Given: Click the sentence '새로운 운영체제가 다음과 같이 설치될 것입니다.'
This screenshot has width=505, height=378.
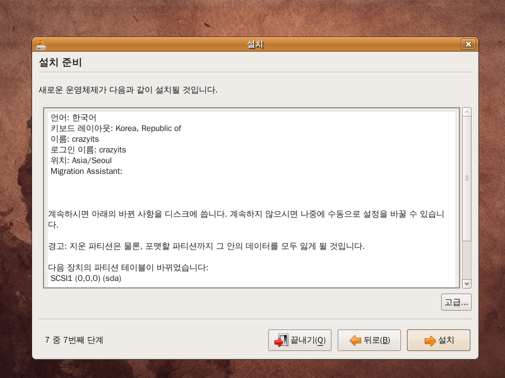Looking at the screenshot, I should [x=128, y=90].
